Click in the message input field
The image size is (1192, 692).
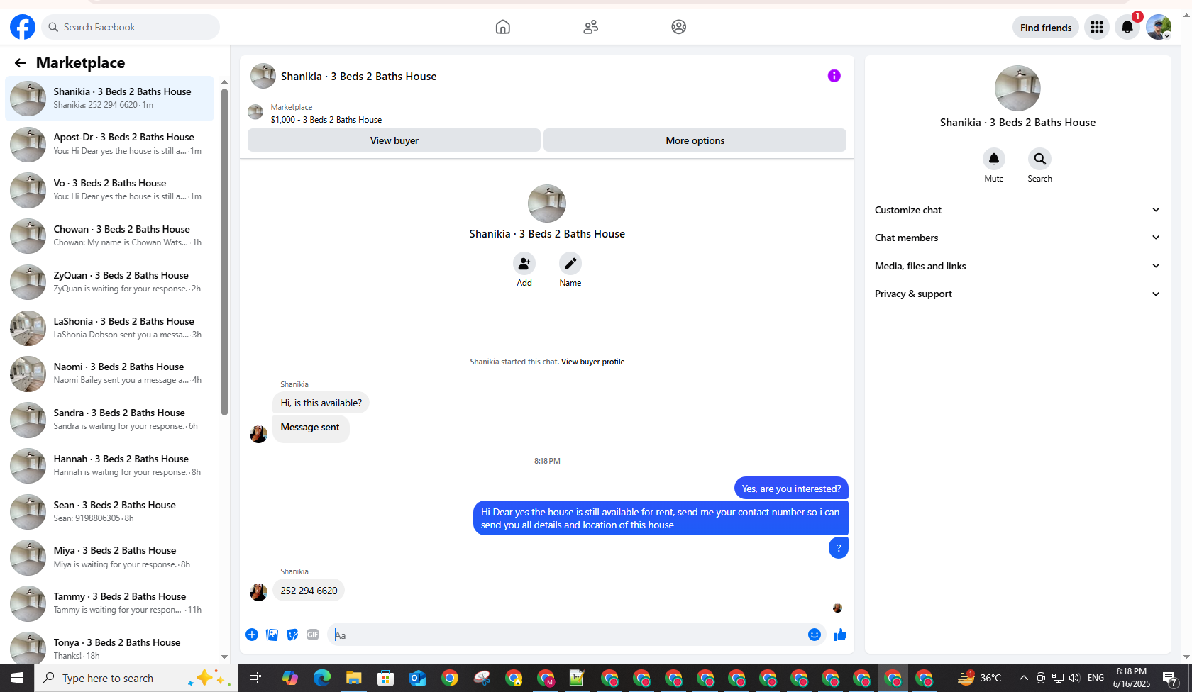568,635
